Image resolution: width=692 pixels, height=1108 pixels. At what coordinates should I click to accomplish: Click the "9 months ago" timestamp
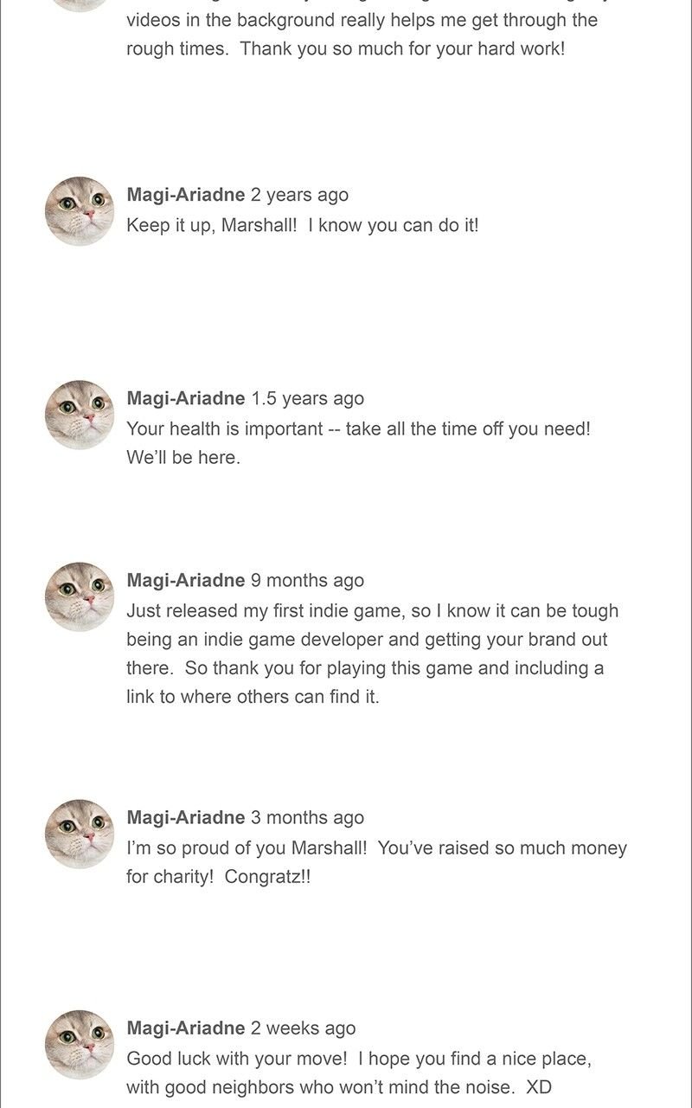click(x=308, y=580)
